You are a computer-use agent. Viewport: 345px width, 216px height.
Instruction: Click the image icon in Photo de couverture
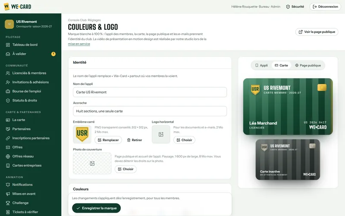pos(92,163)
